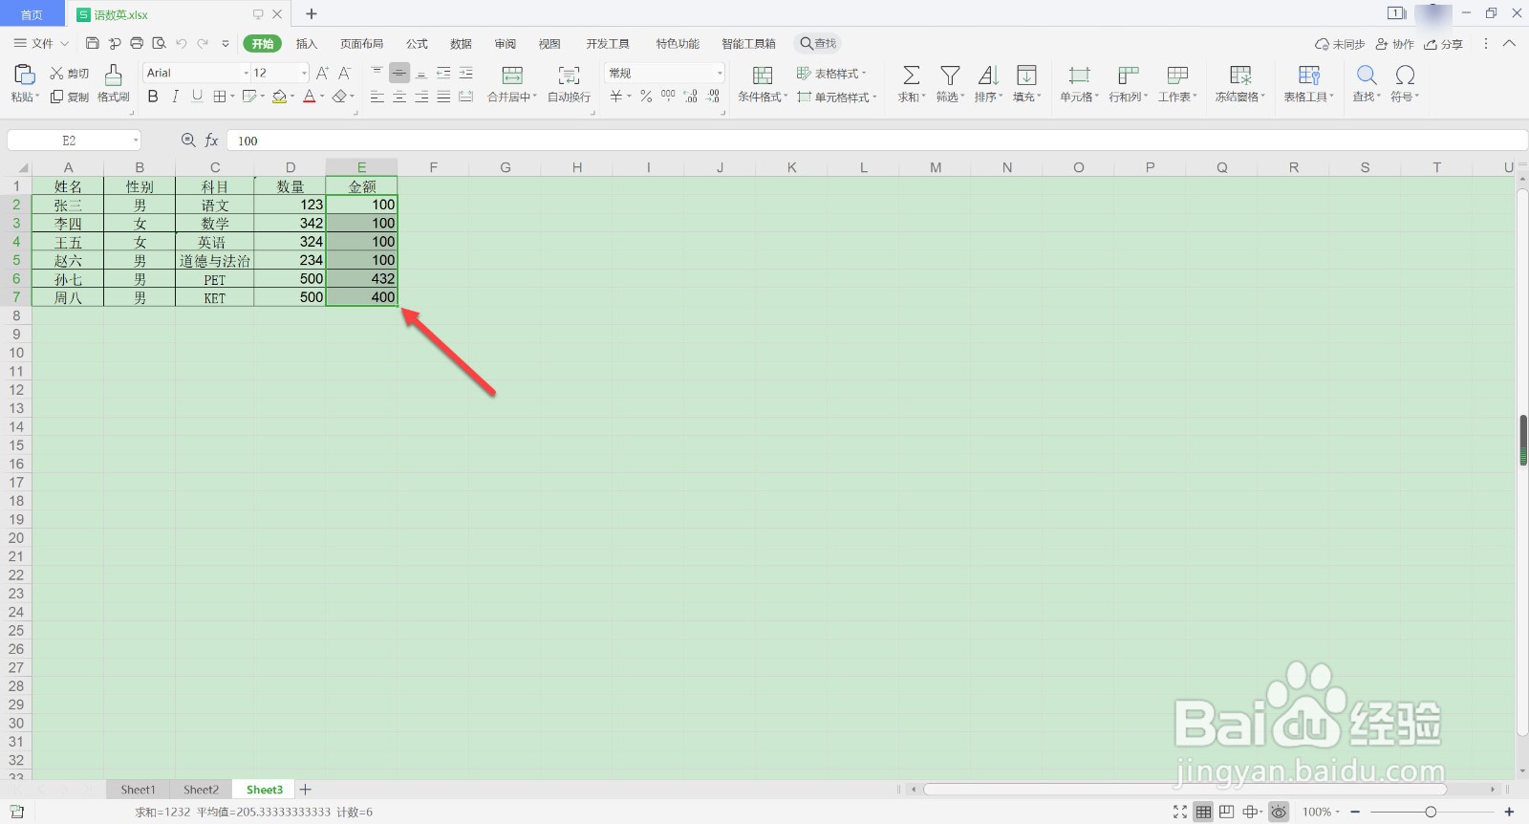This screenshot has height=824, width=1529.
Task: Click top vertical align icon
Action: pos(377,73)
